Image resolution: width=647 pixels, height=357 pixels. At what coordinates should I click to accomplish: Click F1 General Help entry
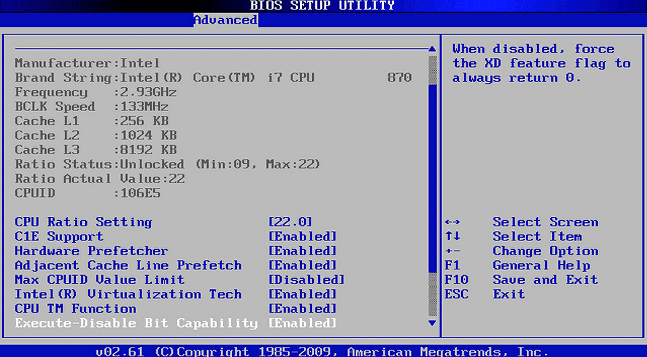coord(517,265)
